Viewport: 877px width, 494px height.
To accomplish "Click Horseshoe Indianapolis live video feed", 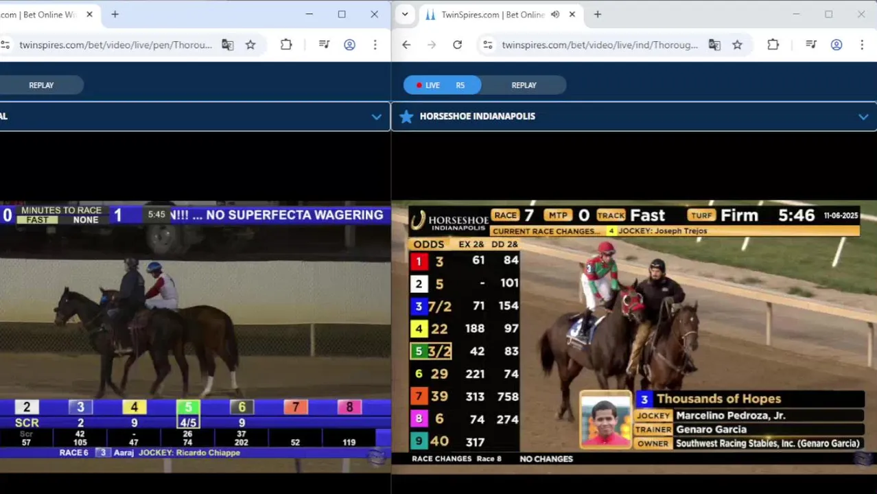I will click(x=633, y=333).
